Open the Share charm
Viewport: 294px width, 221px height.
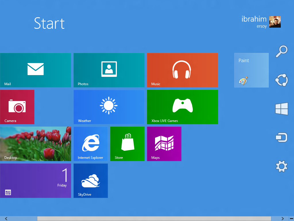(x=281, y=80)
